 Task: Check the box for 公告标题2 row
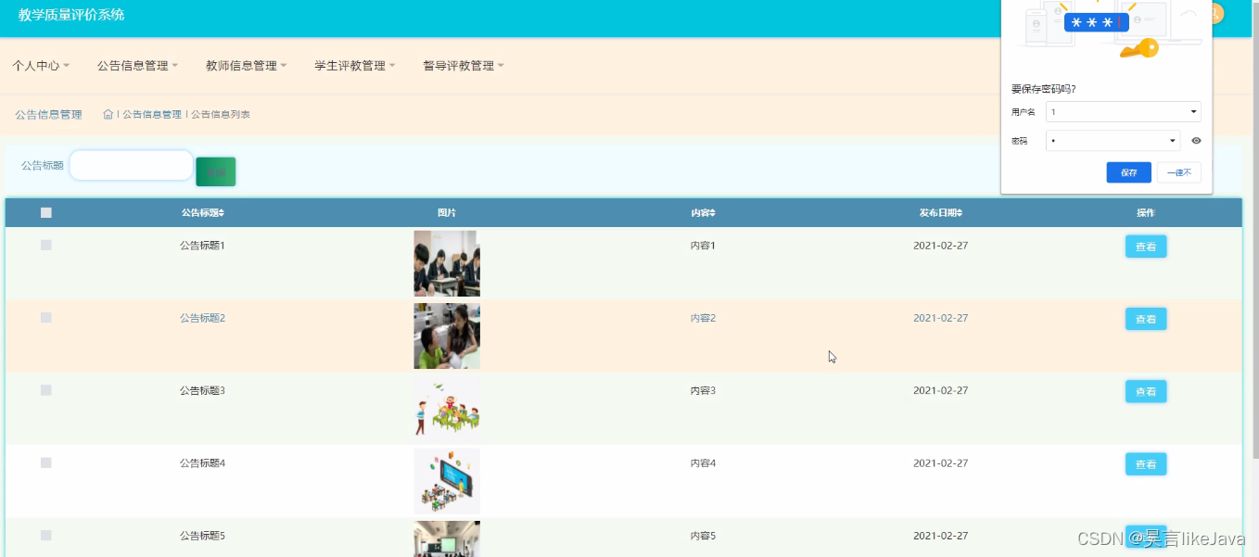(x=46, y=318)
